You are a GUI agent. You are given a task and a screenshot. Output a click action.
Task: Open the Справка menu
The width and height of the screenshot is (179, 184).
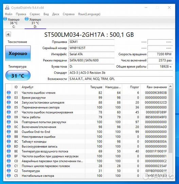(69, 14)
